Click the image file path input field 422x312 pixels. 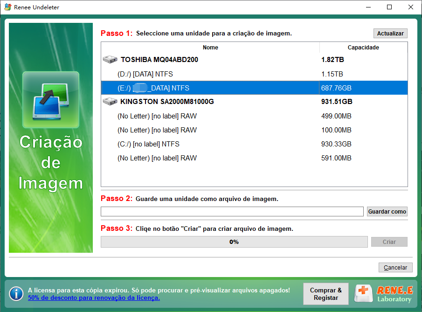click(232, 212)
